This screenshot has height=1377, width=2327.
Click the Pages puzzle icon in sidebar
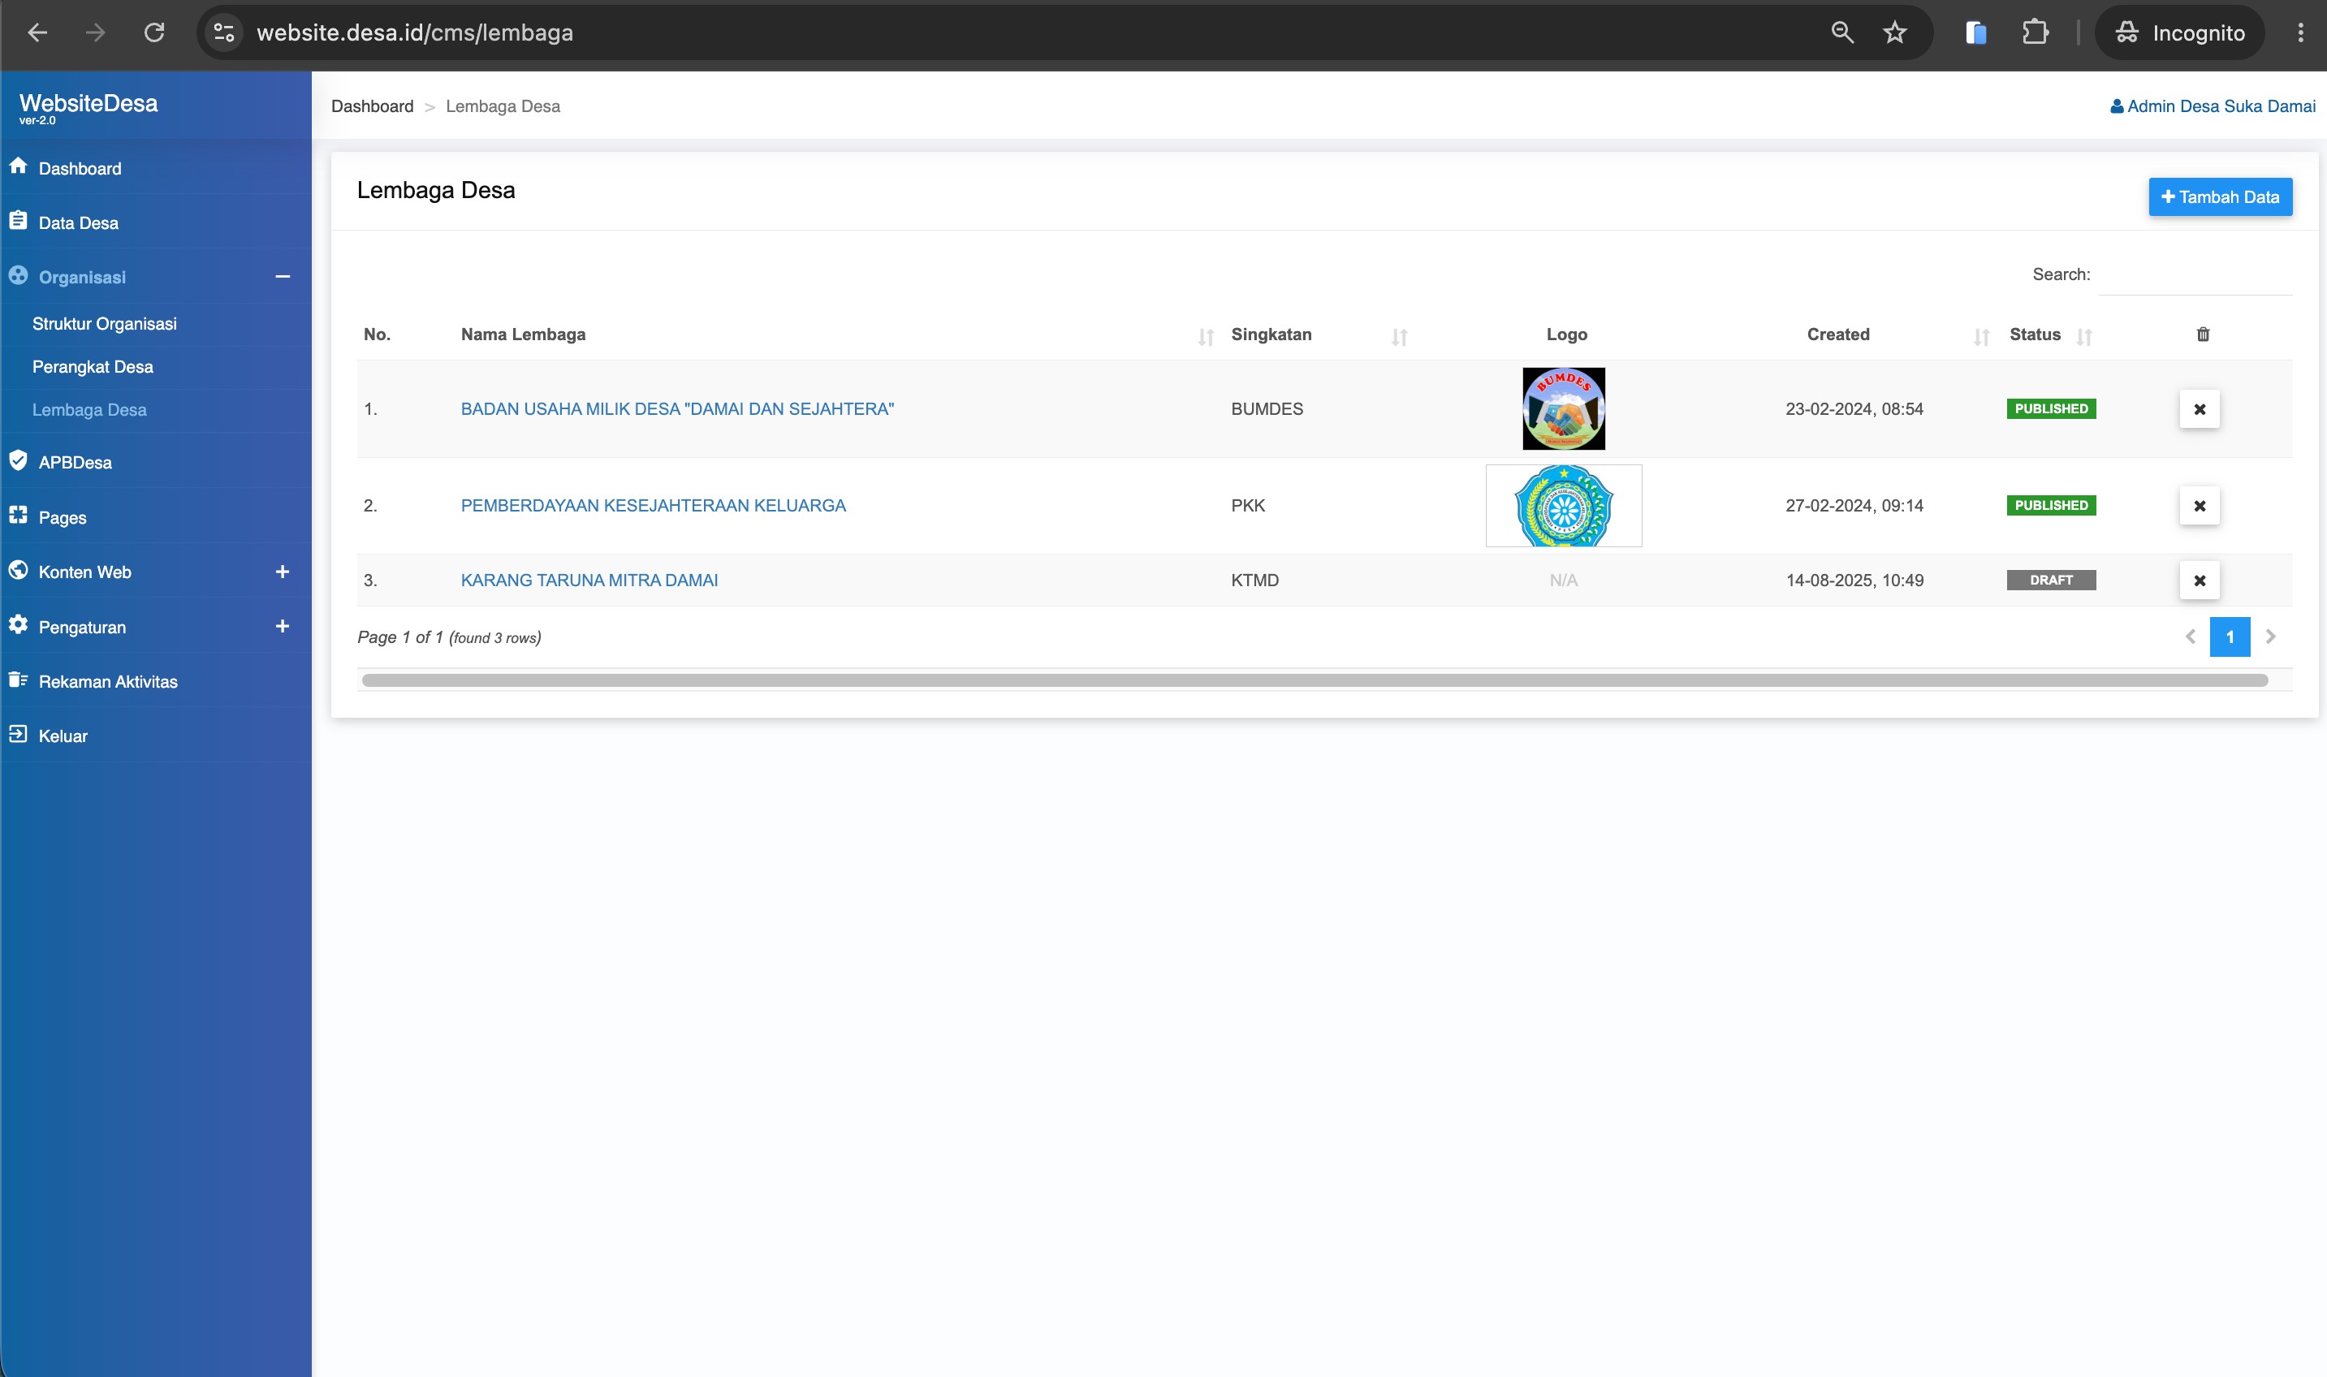click(18, 515)
